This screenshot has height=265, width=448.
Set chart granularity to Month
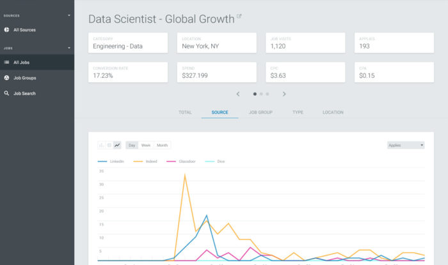coord(163,146)
